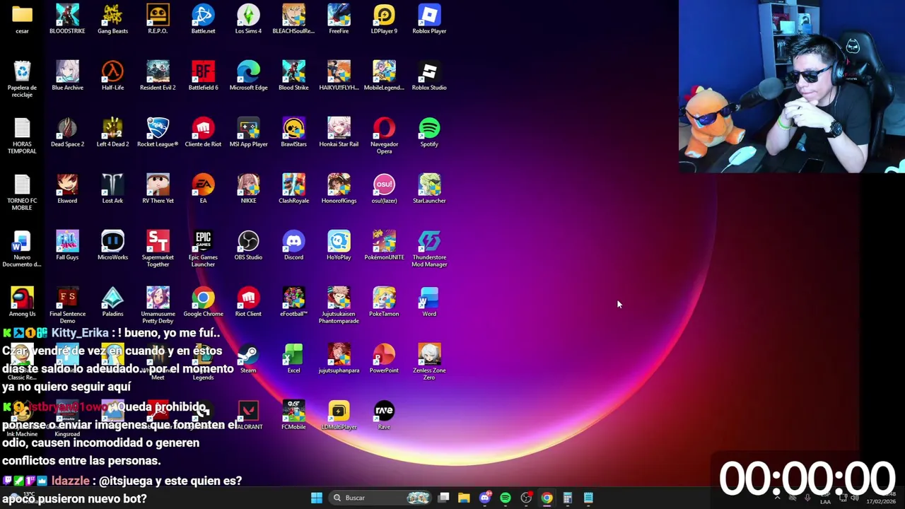The width and height of the screenshot is (905, 509).
Task: Open the HoYoPlay launcher icon
Action: 339,245
